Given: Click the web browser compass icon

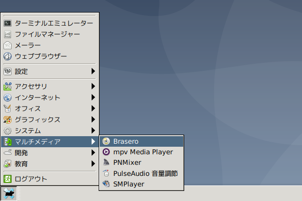Looking at the screenshot, I should [x=8, y=56].
